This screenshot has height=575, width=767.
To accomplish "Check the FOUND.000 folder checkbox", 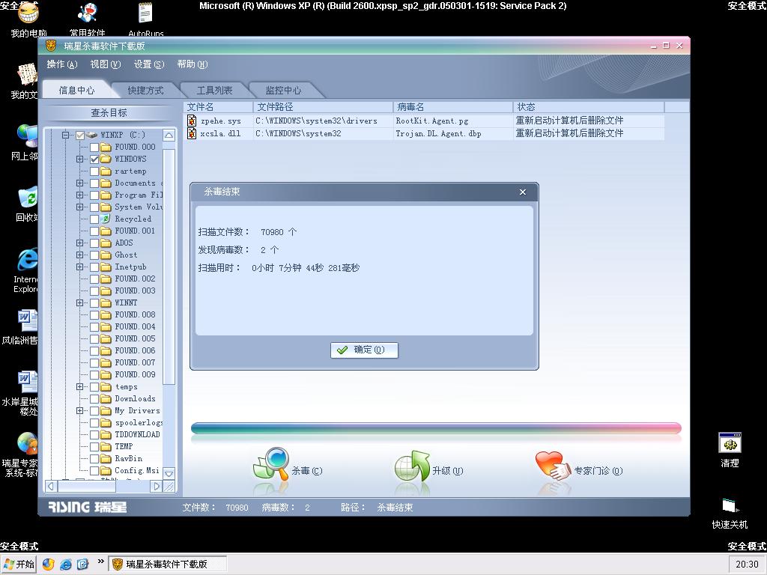I will pyautogui.click(x=94, y=147).
